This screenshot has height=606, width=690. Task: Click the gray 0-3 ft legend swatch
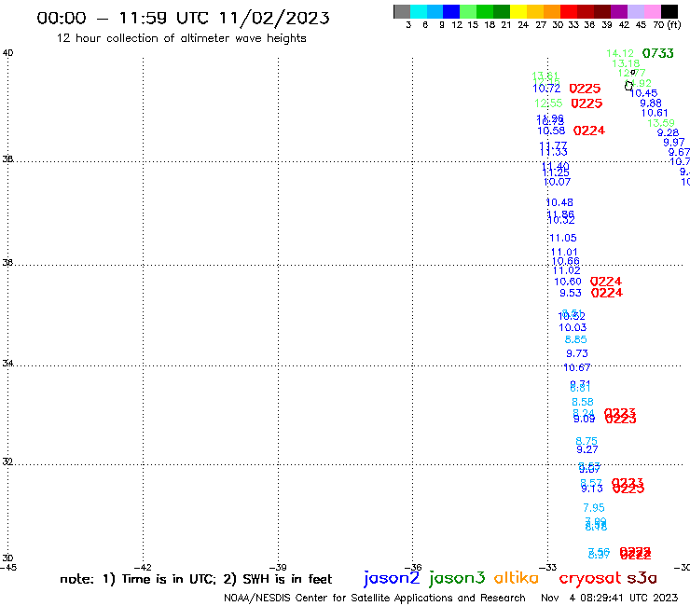tap(402, 11)
